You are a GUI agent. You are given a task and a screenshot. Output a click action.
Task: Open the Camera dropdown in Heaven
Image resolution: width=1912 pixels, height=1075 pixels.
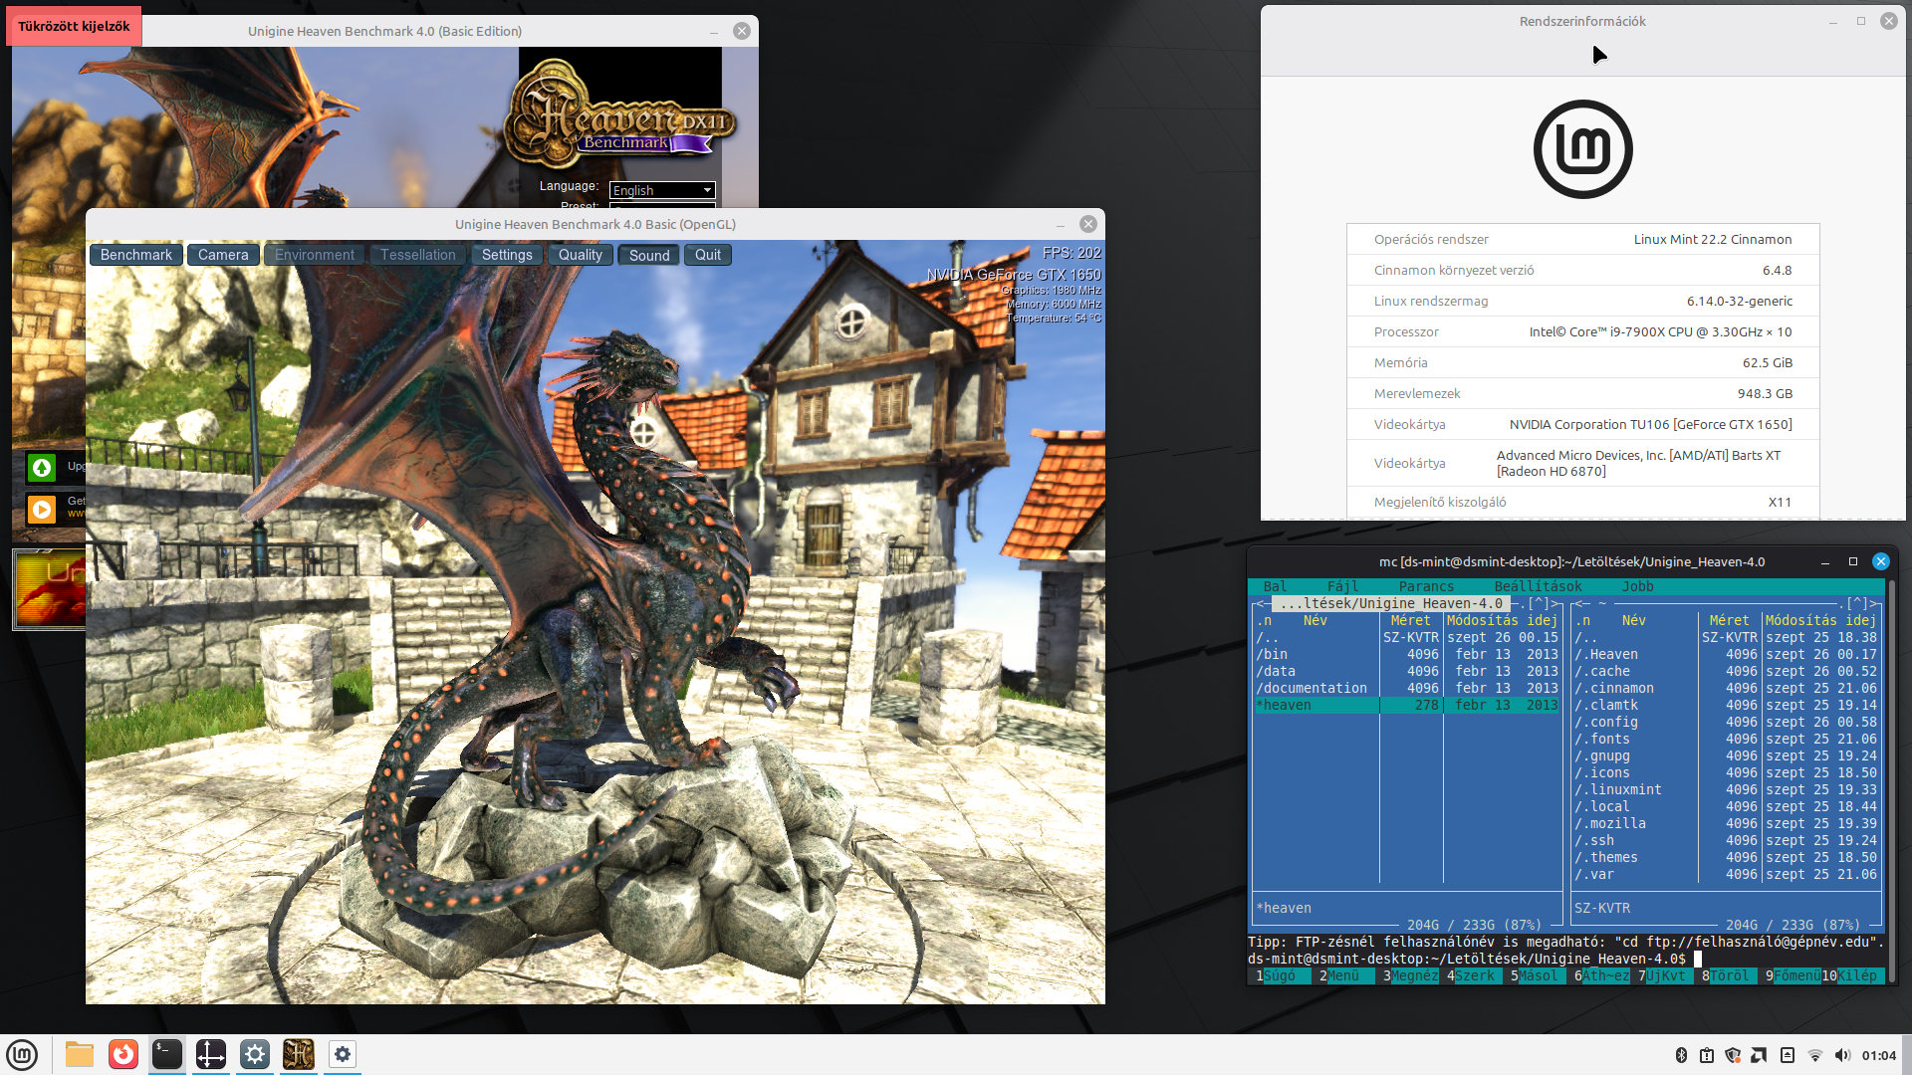(x=223, y=255)
